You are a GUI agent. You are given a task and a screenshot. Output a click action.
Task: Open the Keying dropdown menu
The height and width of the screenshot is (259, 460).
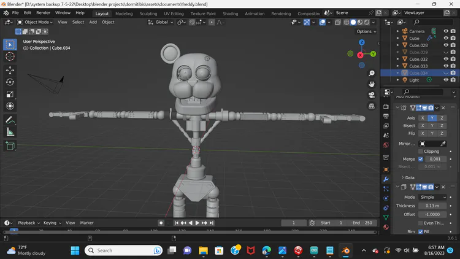pyautogui.click(x=52, y=223)
